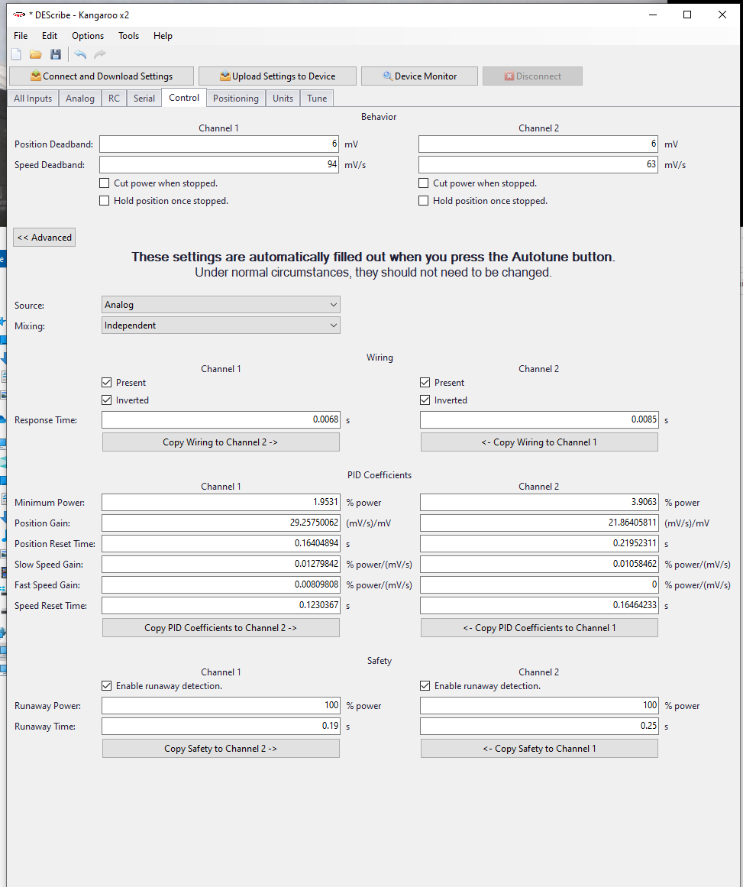Enable Channel 1 Cut power when stopped
The image size is (743, 887).
104,183
